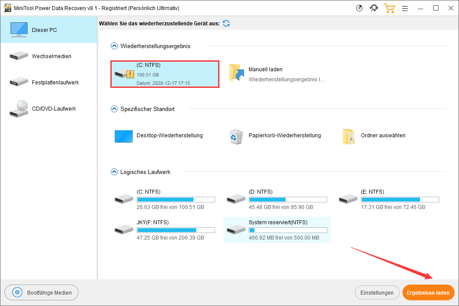459x306 pixels.
Task: Click 47.25 GB frei von 206.39 GB text
Action: pos(170,238)
